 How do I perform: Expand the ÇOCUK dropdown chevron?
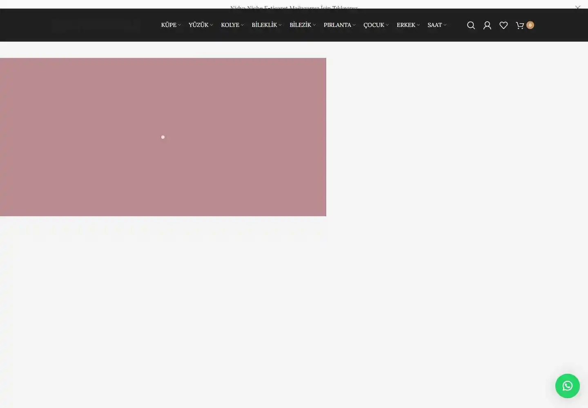pyautogui.click(x=387, y=25)
